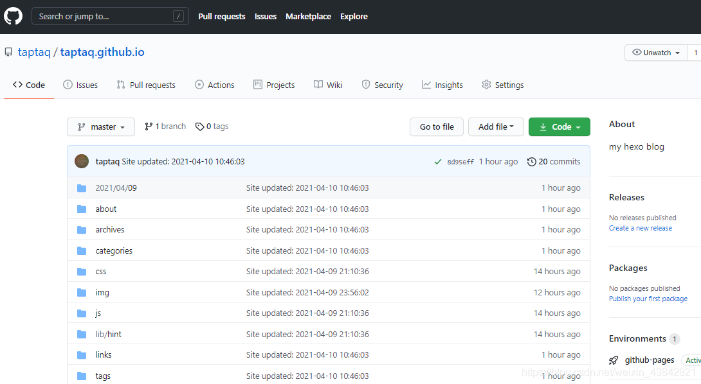This screenshot has height=384, width=701.
Task: Open commit message in the img row
Action: click(x=307, y=292)
